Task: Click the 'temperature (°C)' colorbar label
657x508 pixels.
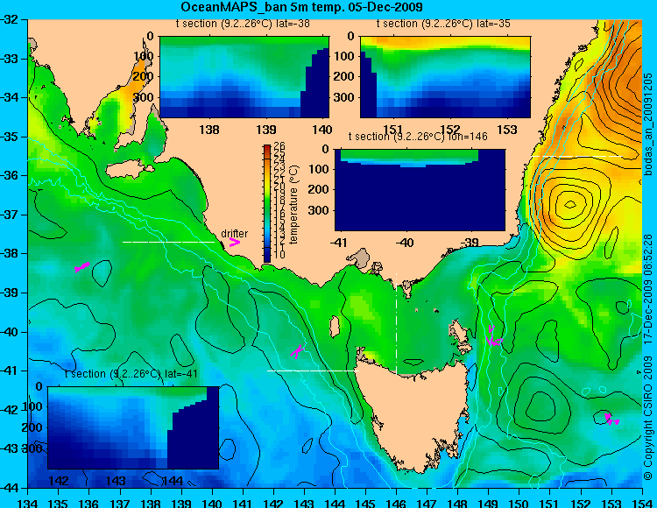Action: pos(293,204)
